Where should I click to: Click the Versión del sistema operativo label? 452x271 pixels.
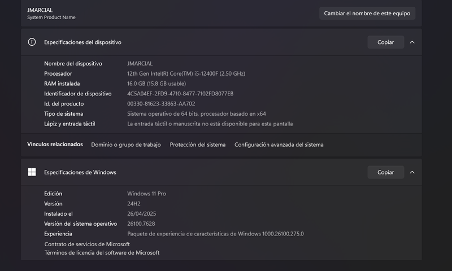[80, 224]
